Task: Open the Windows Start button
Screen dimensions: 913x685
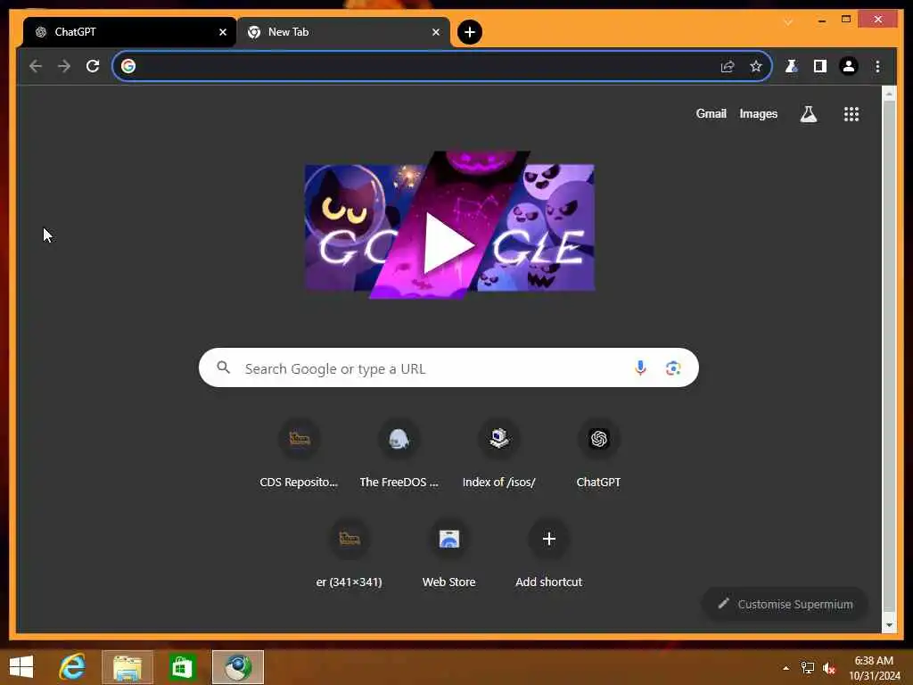Action: (x=21, y=667)
